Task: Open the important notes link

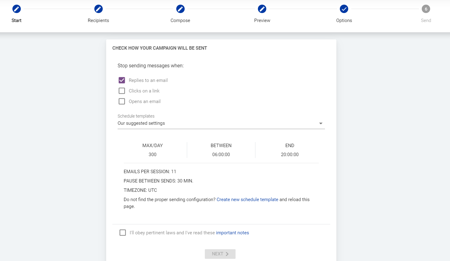Action: click(x=232, y=233)
